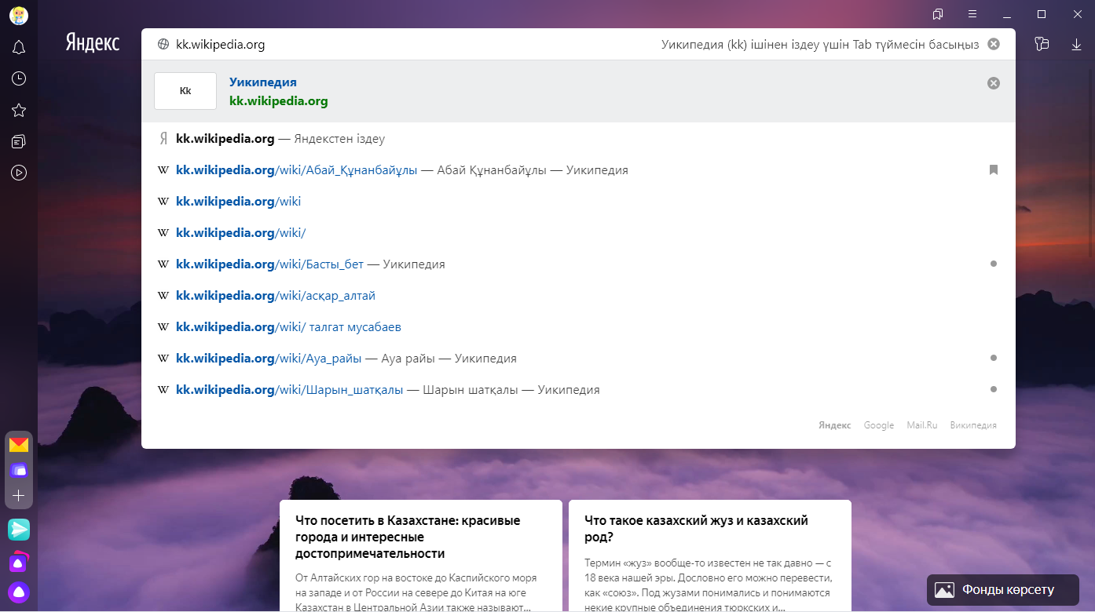Open the tab groups icon in title bar
The height and width of the screenshot is (612, 1095).
click(x=938, y=14)
